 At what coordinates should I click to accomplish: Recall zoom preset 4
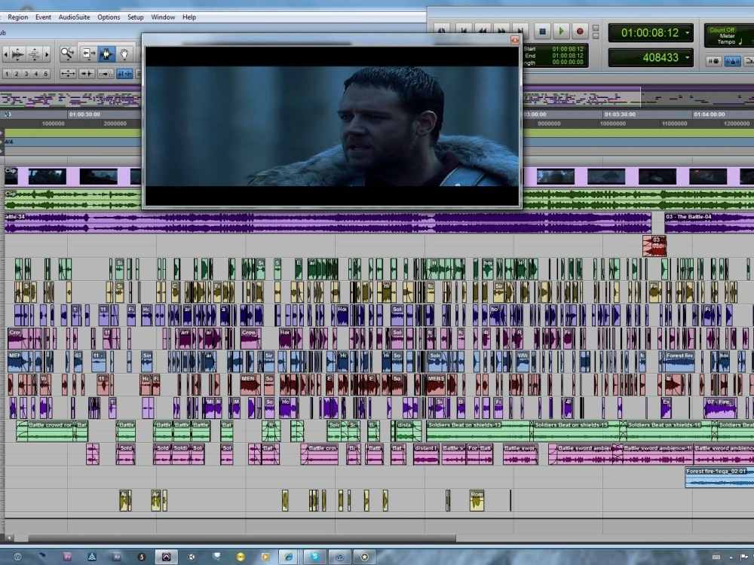pos(36,74)
